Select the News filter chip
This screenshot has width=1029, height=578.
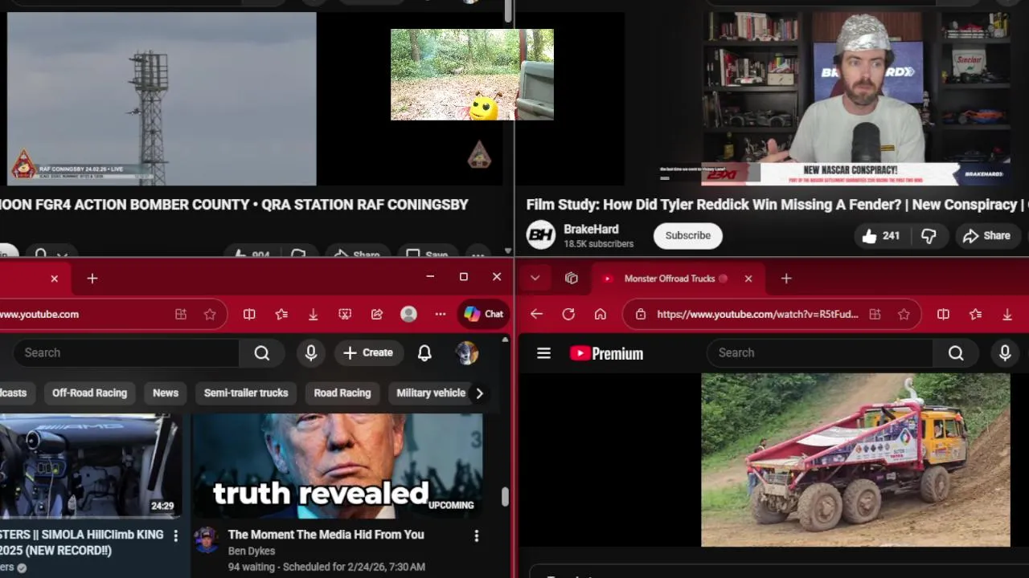coord(166,393)
